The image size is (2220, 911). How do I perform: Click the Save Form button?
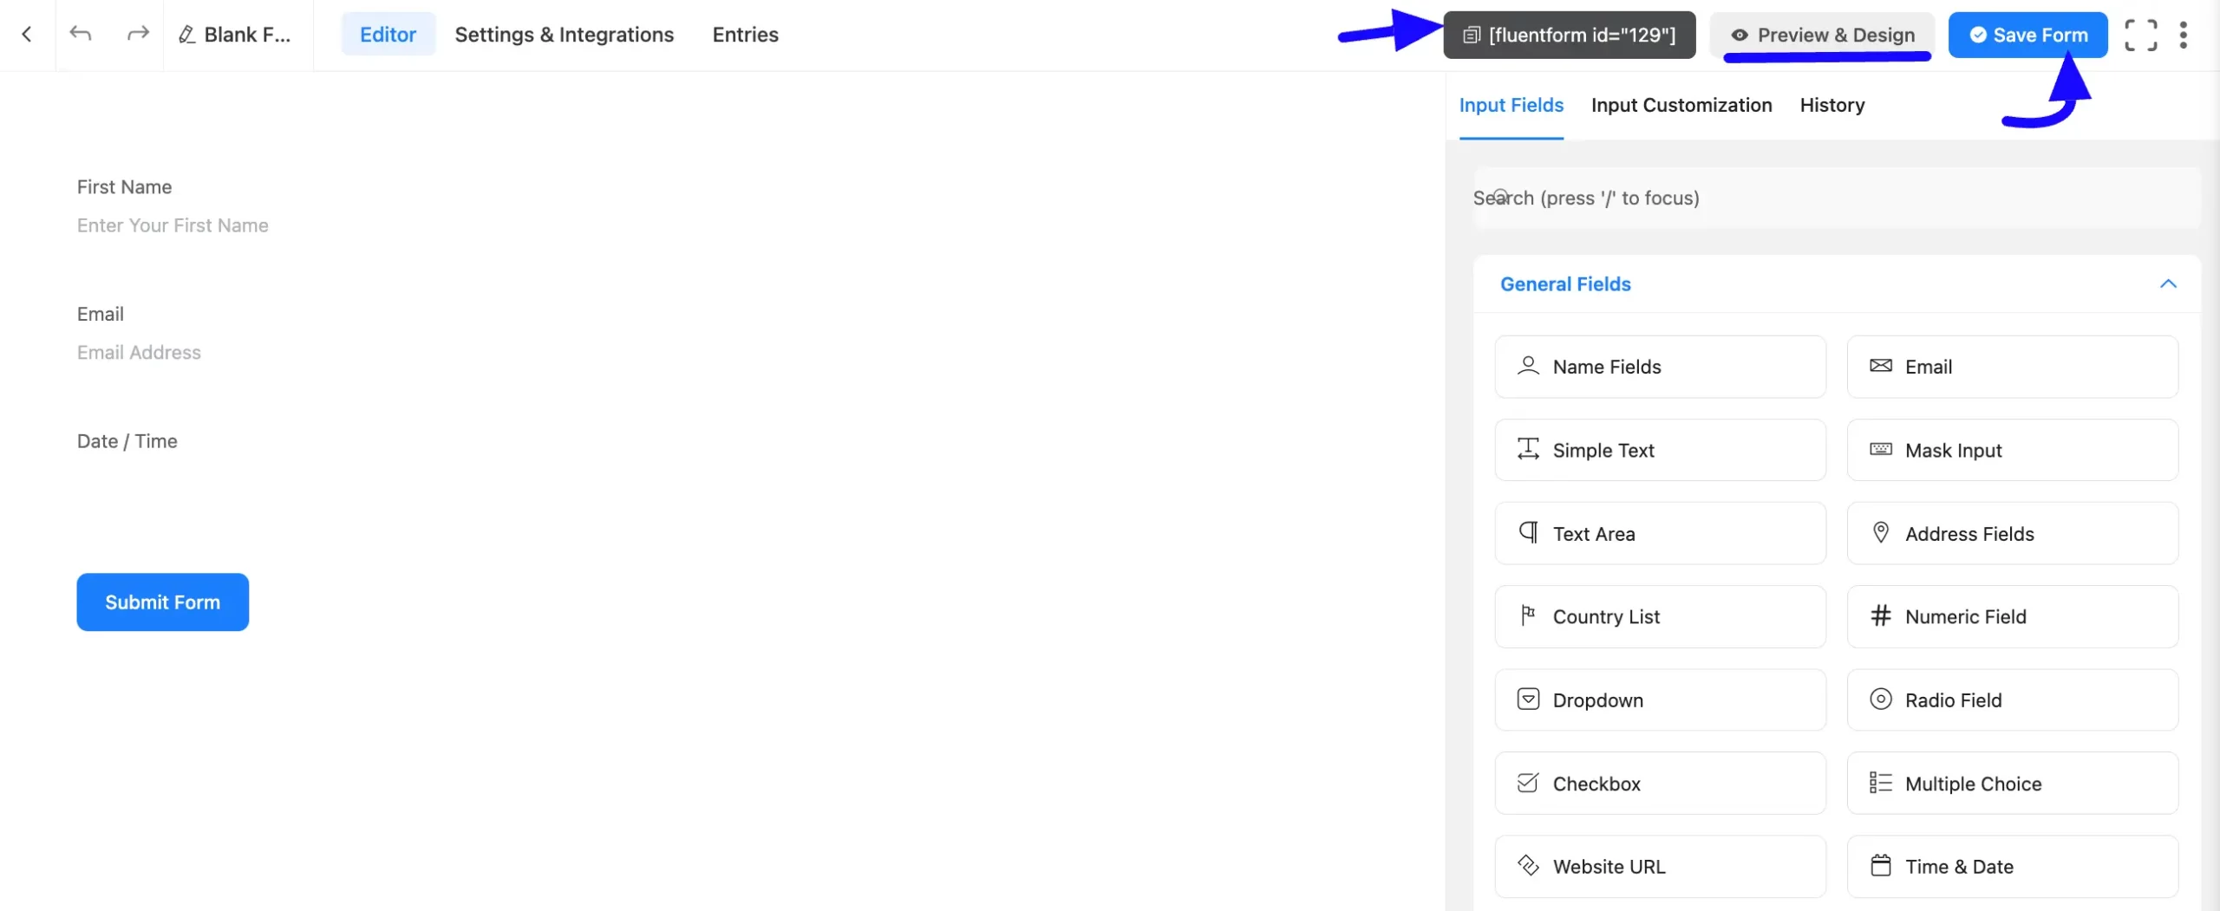pyautogui.click(x=2027, y=35)
